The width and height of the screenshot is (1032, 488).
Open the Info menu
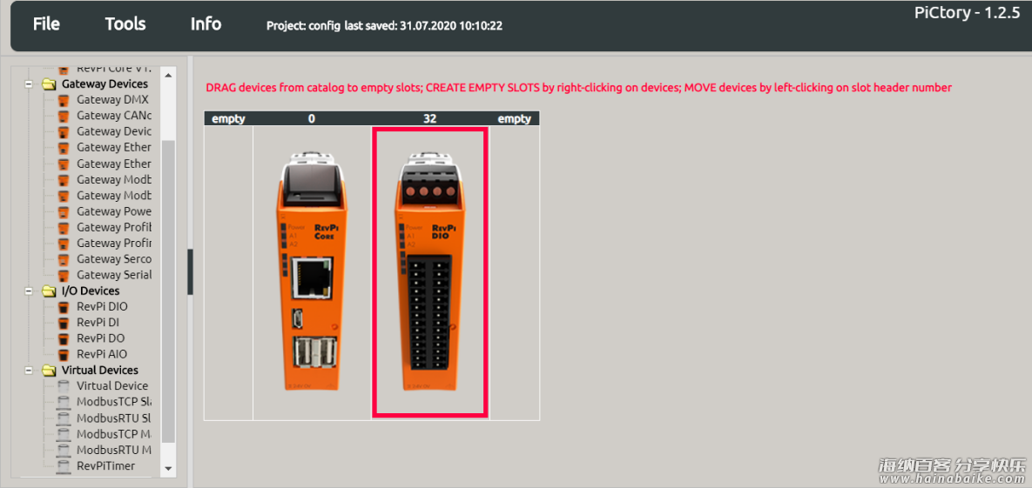pyautogui.click(x=206, y=24)
